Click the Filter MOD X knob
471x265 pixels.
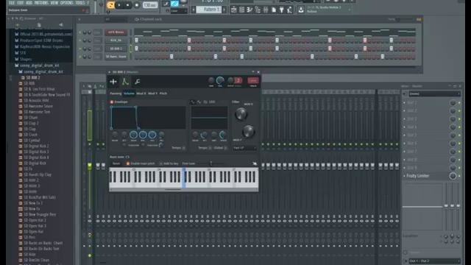coord(241,114)
